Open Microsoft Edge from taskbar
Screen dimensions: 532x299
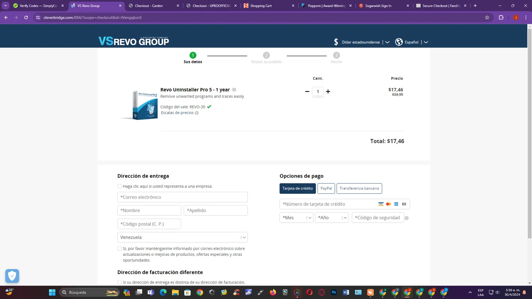[163, 292]
